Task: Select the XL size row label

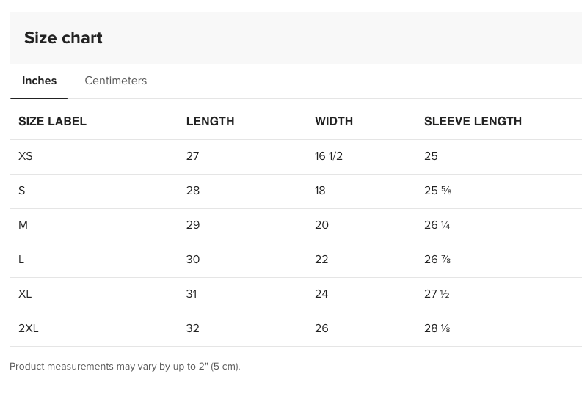Action: (25, 294)
